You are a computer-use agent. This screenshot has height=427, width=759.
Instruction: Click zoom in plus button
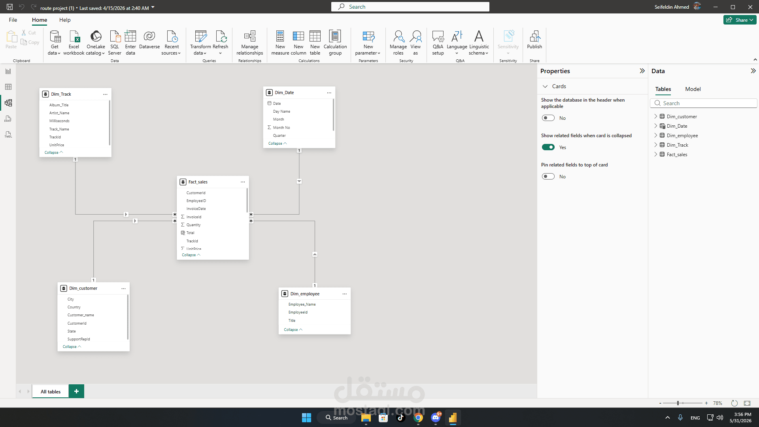[x=706, y=403]
